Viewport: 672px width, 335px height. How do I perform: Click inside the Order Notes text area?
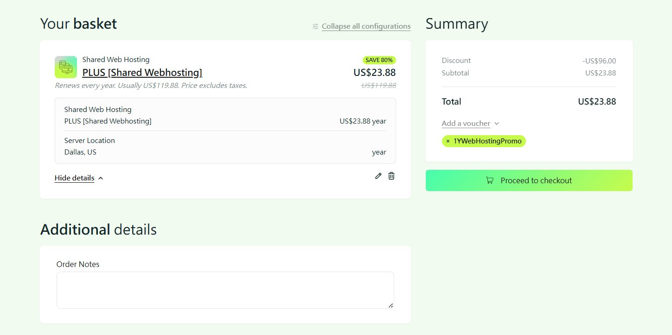[225, 290]
